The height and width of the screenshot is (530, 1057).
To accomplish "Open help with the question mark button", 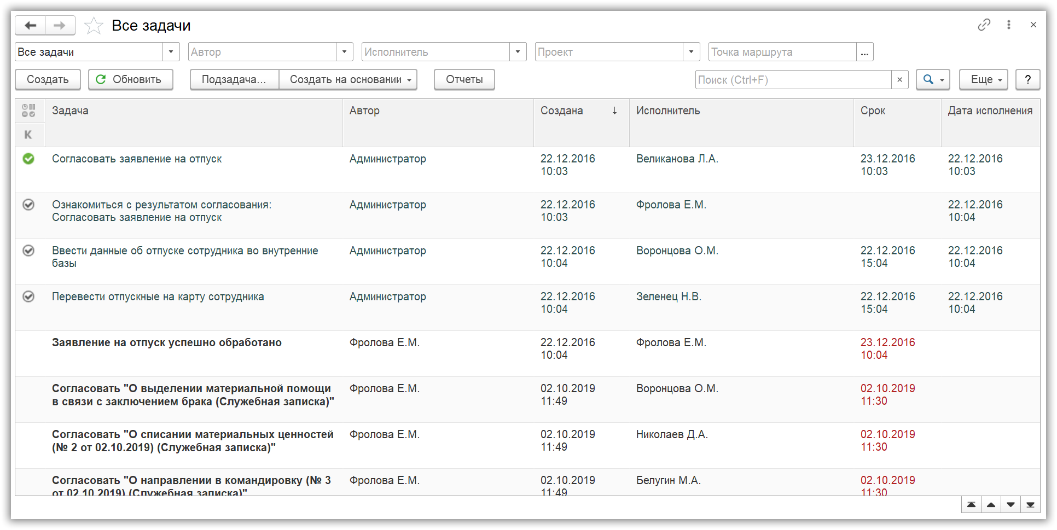I will pyautogui.click(x=1027, y=80).
